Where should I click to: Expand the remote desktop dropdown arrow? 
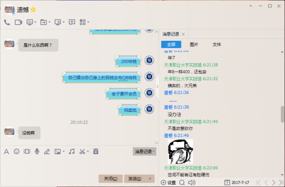point(64,22)
